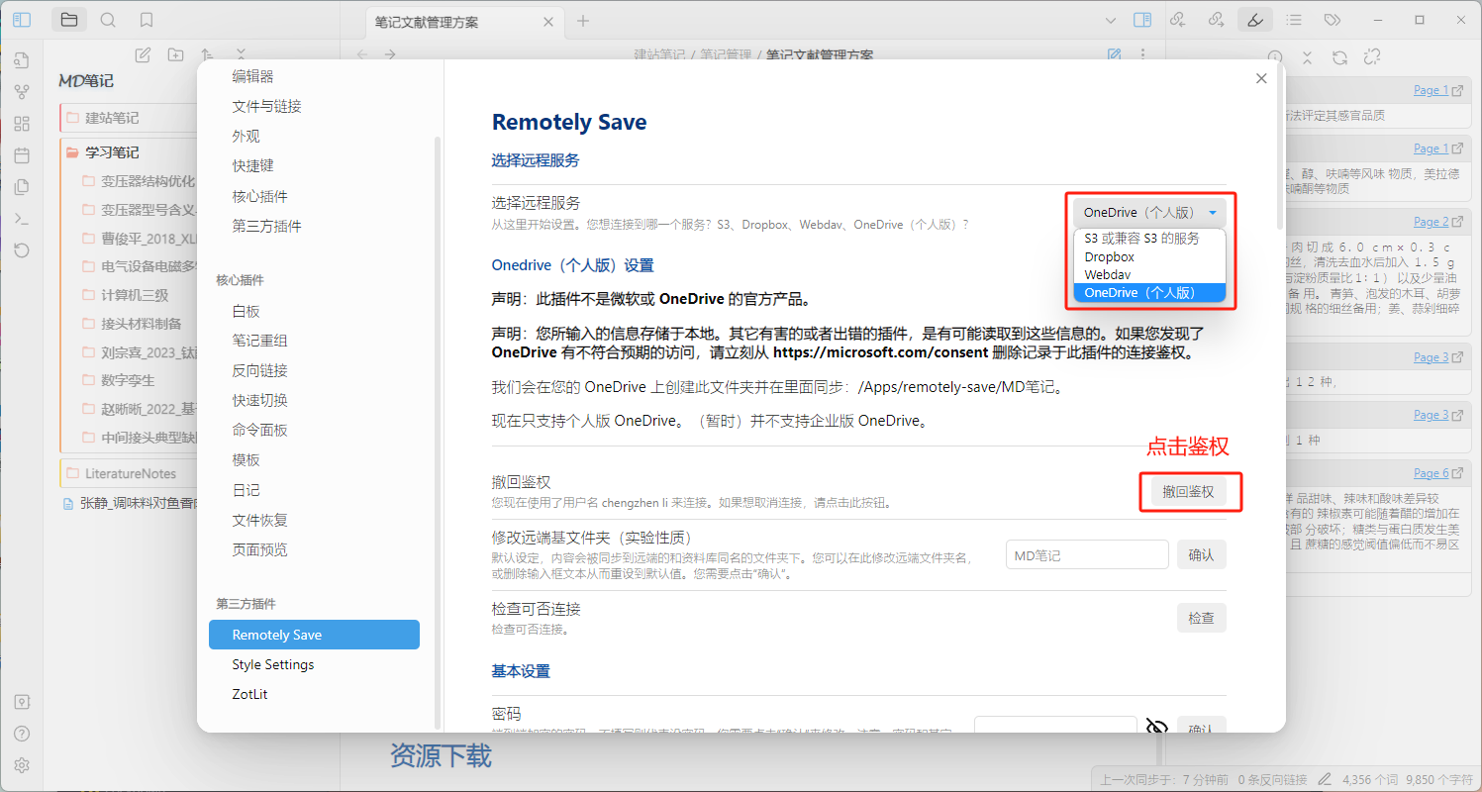Viewport: 1482px width, 792px height.
Task: Click 确认 next to MD笔记 field
Action: [x=1201, y=554]
